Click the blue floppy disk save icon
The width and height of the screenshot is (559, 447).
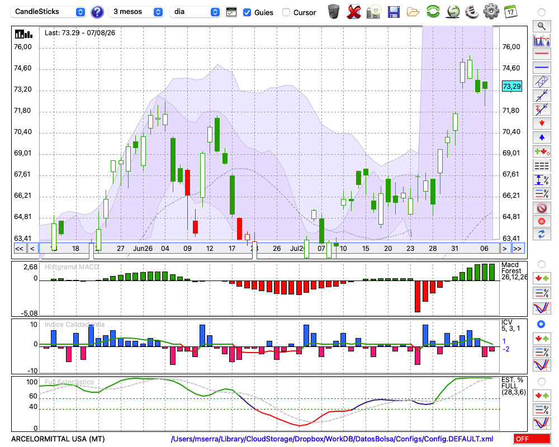click(x=394, y=12)
